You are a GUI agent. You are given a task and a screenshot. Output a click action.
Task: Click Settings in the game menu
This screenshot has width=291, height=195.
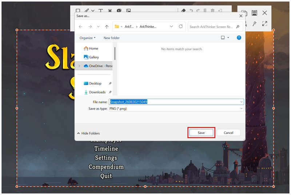tap(106, 158)
